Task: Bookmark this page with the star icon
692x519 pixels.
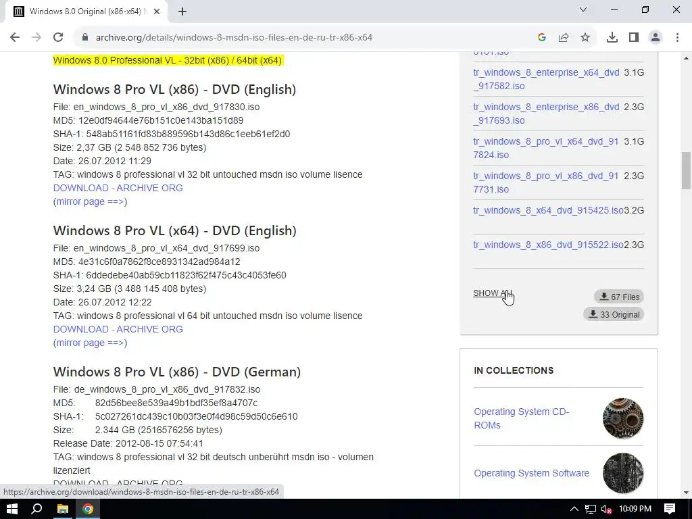Action: [585, 38]
